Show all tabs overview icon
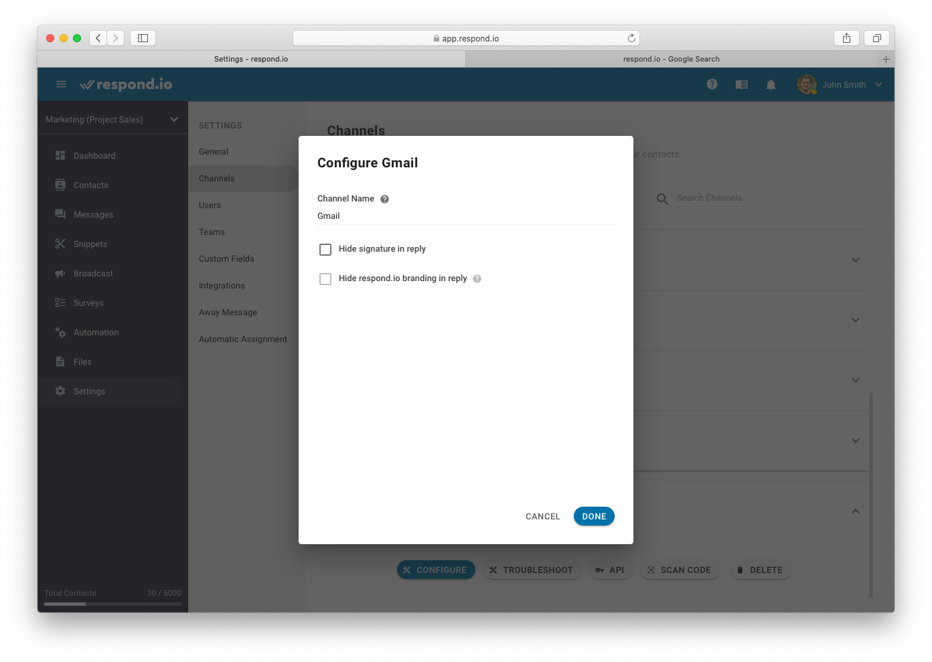The height and width of the screenshot is (662, 932). (876, 38)
